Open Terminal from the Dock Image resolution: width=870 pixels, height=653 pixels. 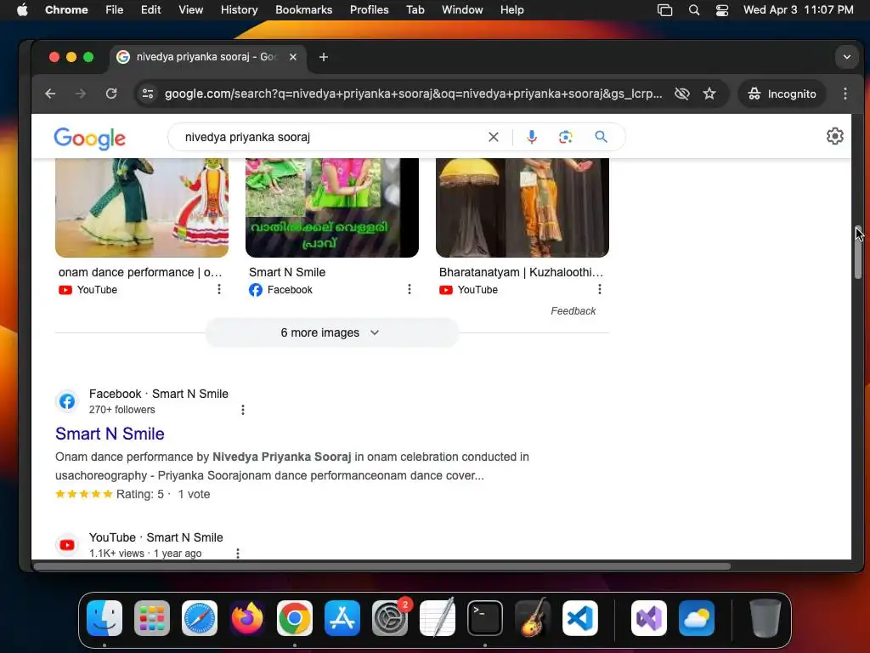[x=485, y=618]
